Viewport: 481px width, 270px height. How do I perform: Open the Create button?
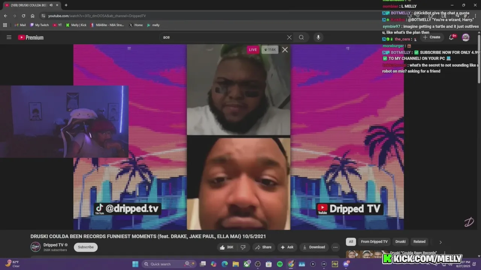click(431, 37)
